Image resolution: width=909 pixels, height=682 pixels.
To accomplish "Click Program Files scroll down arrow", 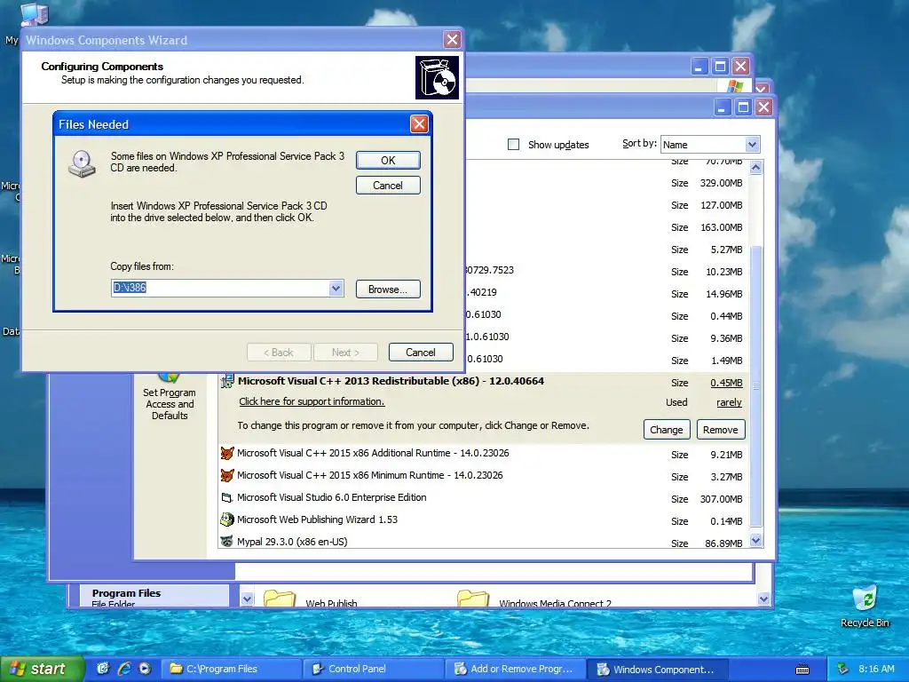I will tap(763, 599).
